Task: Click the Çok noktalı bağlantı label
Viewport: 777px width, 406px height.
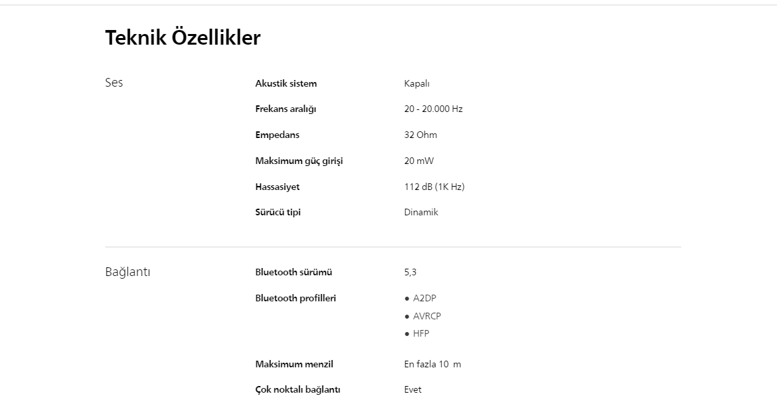Action: 297,389
